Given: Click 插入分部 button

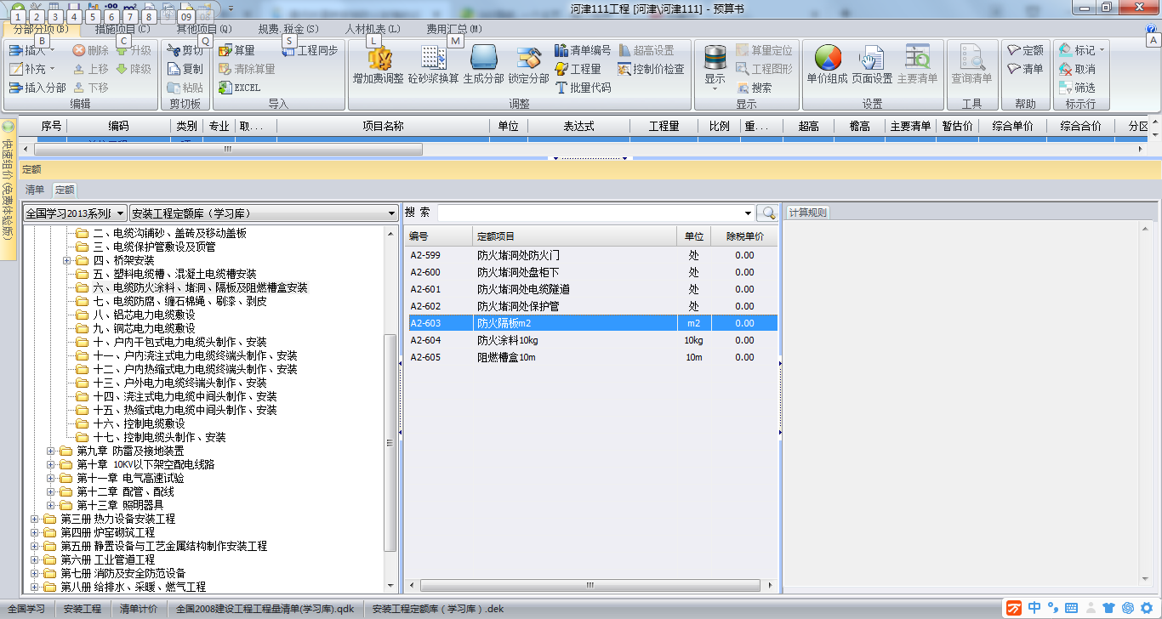Looking at the screenshot, I should point(37,88).
